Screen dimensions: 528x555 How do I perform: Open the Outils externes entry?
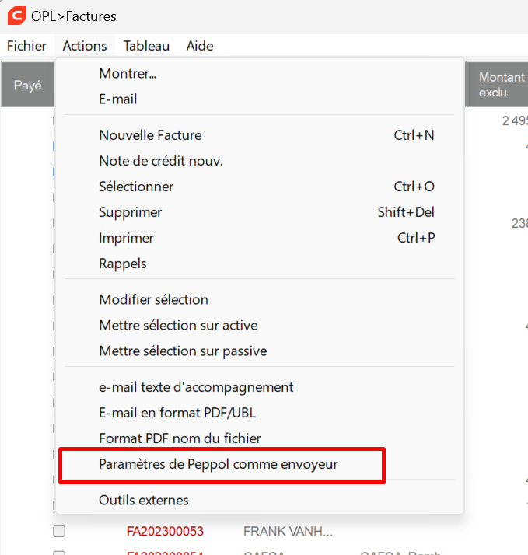260,500
